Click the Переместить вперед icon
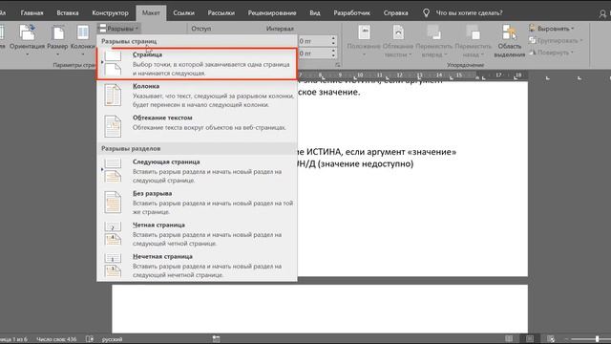 [433, 32]
